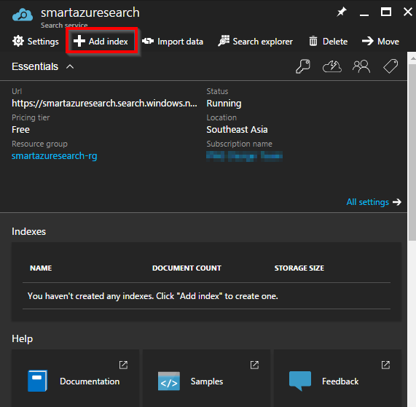This screenshot has width=416, height=407.
Task: Click the blue Documentation book icon
Action: coord(37,381)
